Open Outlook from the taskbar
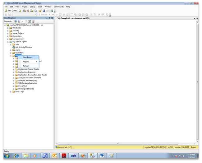Image resolution: width=202 pixels, height=163 pixels. point(54,156)
